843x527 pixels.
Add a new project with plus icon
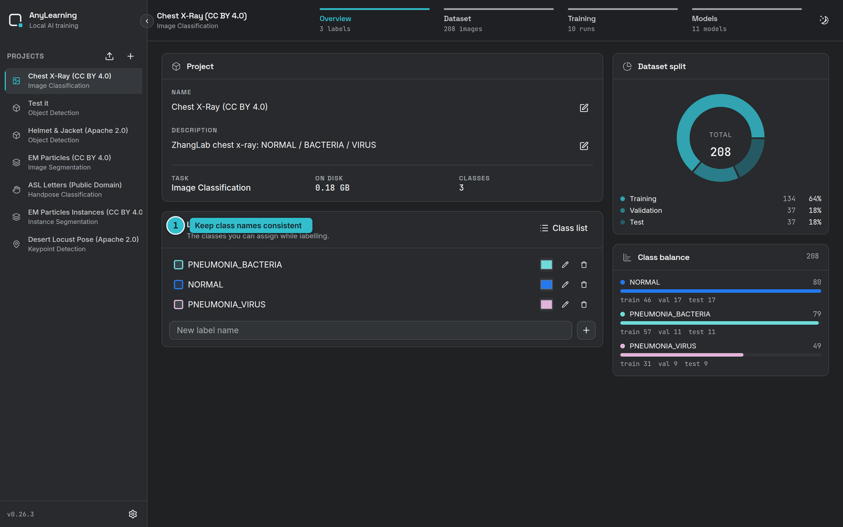131,56
